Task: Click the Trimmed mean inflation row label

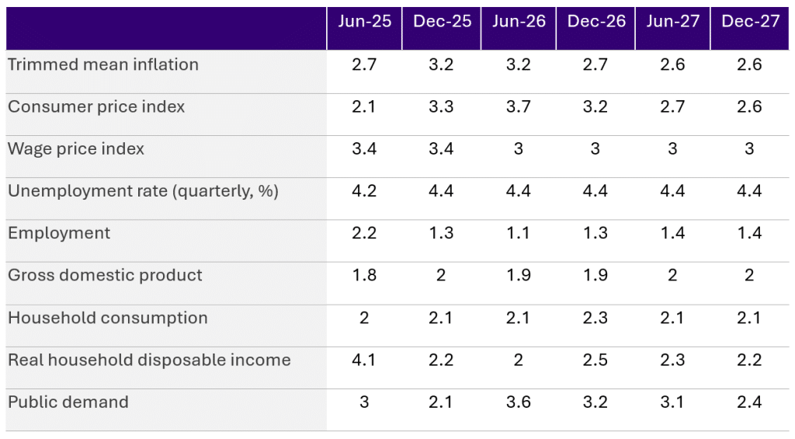Action: 103,64
